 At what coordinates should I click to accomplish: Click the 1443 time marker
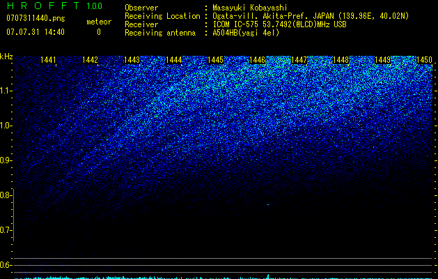(x=132, y=60)
